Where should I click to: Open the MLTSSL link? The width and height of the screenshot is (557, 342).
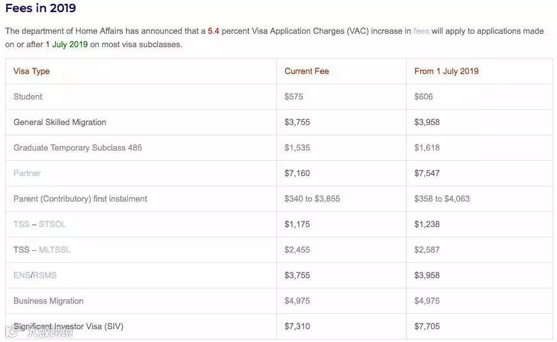tap(54, 249)
